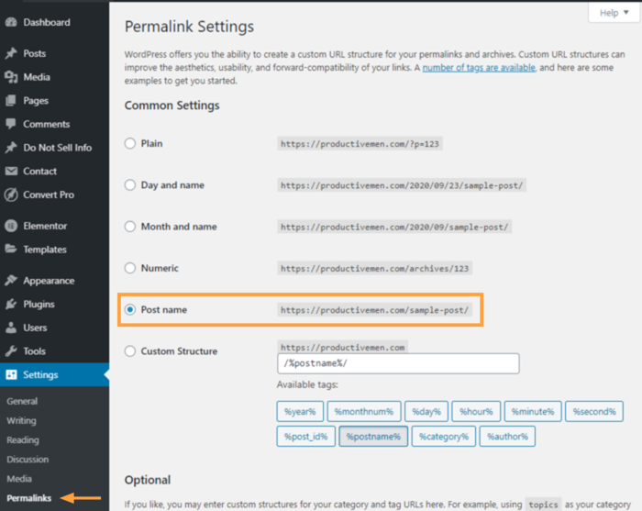Click the Plugins plug icon
The width and height of the screenshot is (642, 511).
tap(11, 305)
